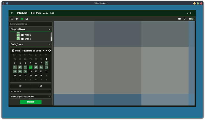Open the notifications bell with 12 badge
Image resolution: width=205 pixels, height=120 pixels.
[190, 19]
